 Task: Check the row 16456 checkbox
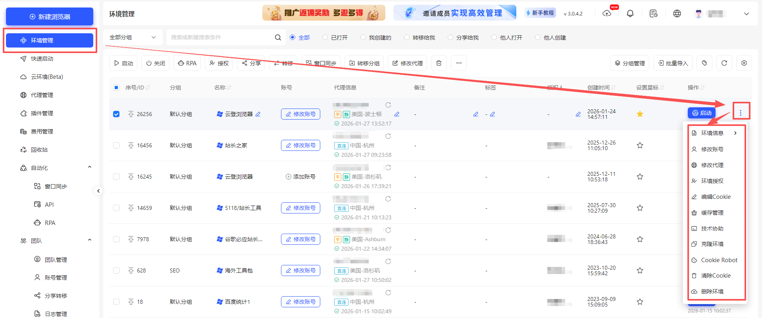click(116, 145)
